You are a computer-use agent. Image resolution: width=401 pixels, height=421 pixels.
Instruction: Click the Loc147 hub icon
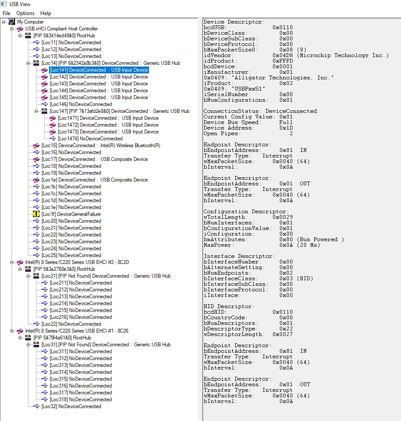click(x=44, y=111)
